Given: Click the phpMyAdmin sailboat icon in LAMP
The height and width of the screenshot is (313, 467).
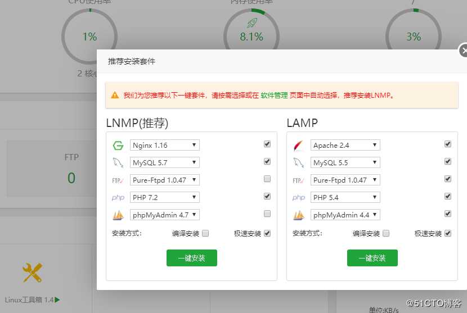Looking at the screenshot, I should click(298, 215).
